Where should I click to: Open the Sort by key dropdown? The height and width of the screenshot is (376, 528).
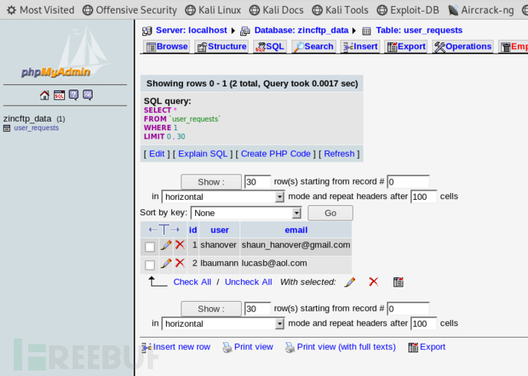pos(246,213)
